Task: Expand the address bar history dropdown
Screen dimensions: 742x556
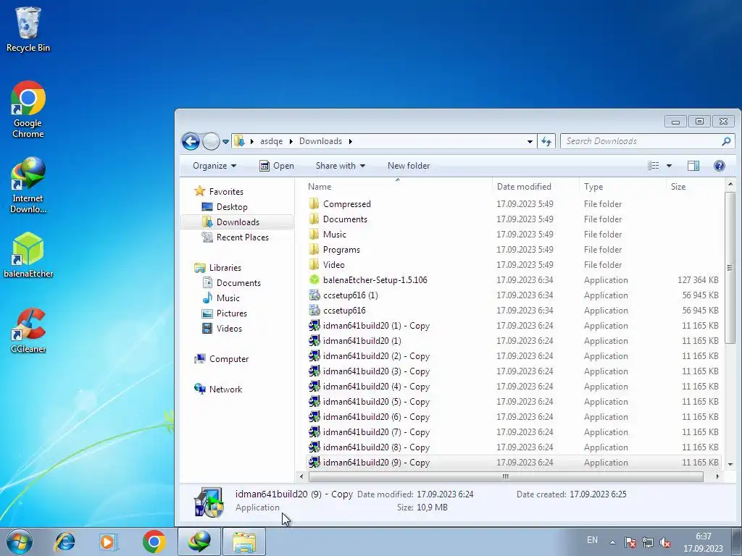Action: [530, 141]
